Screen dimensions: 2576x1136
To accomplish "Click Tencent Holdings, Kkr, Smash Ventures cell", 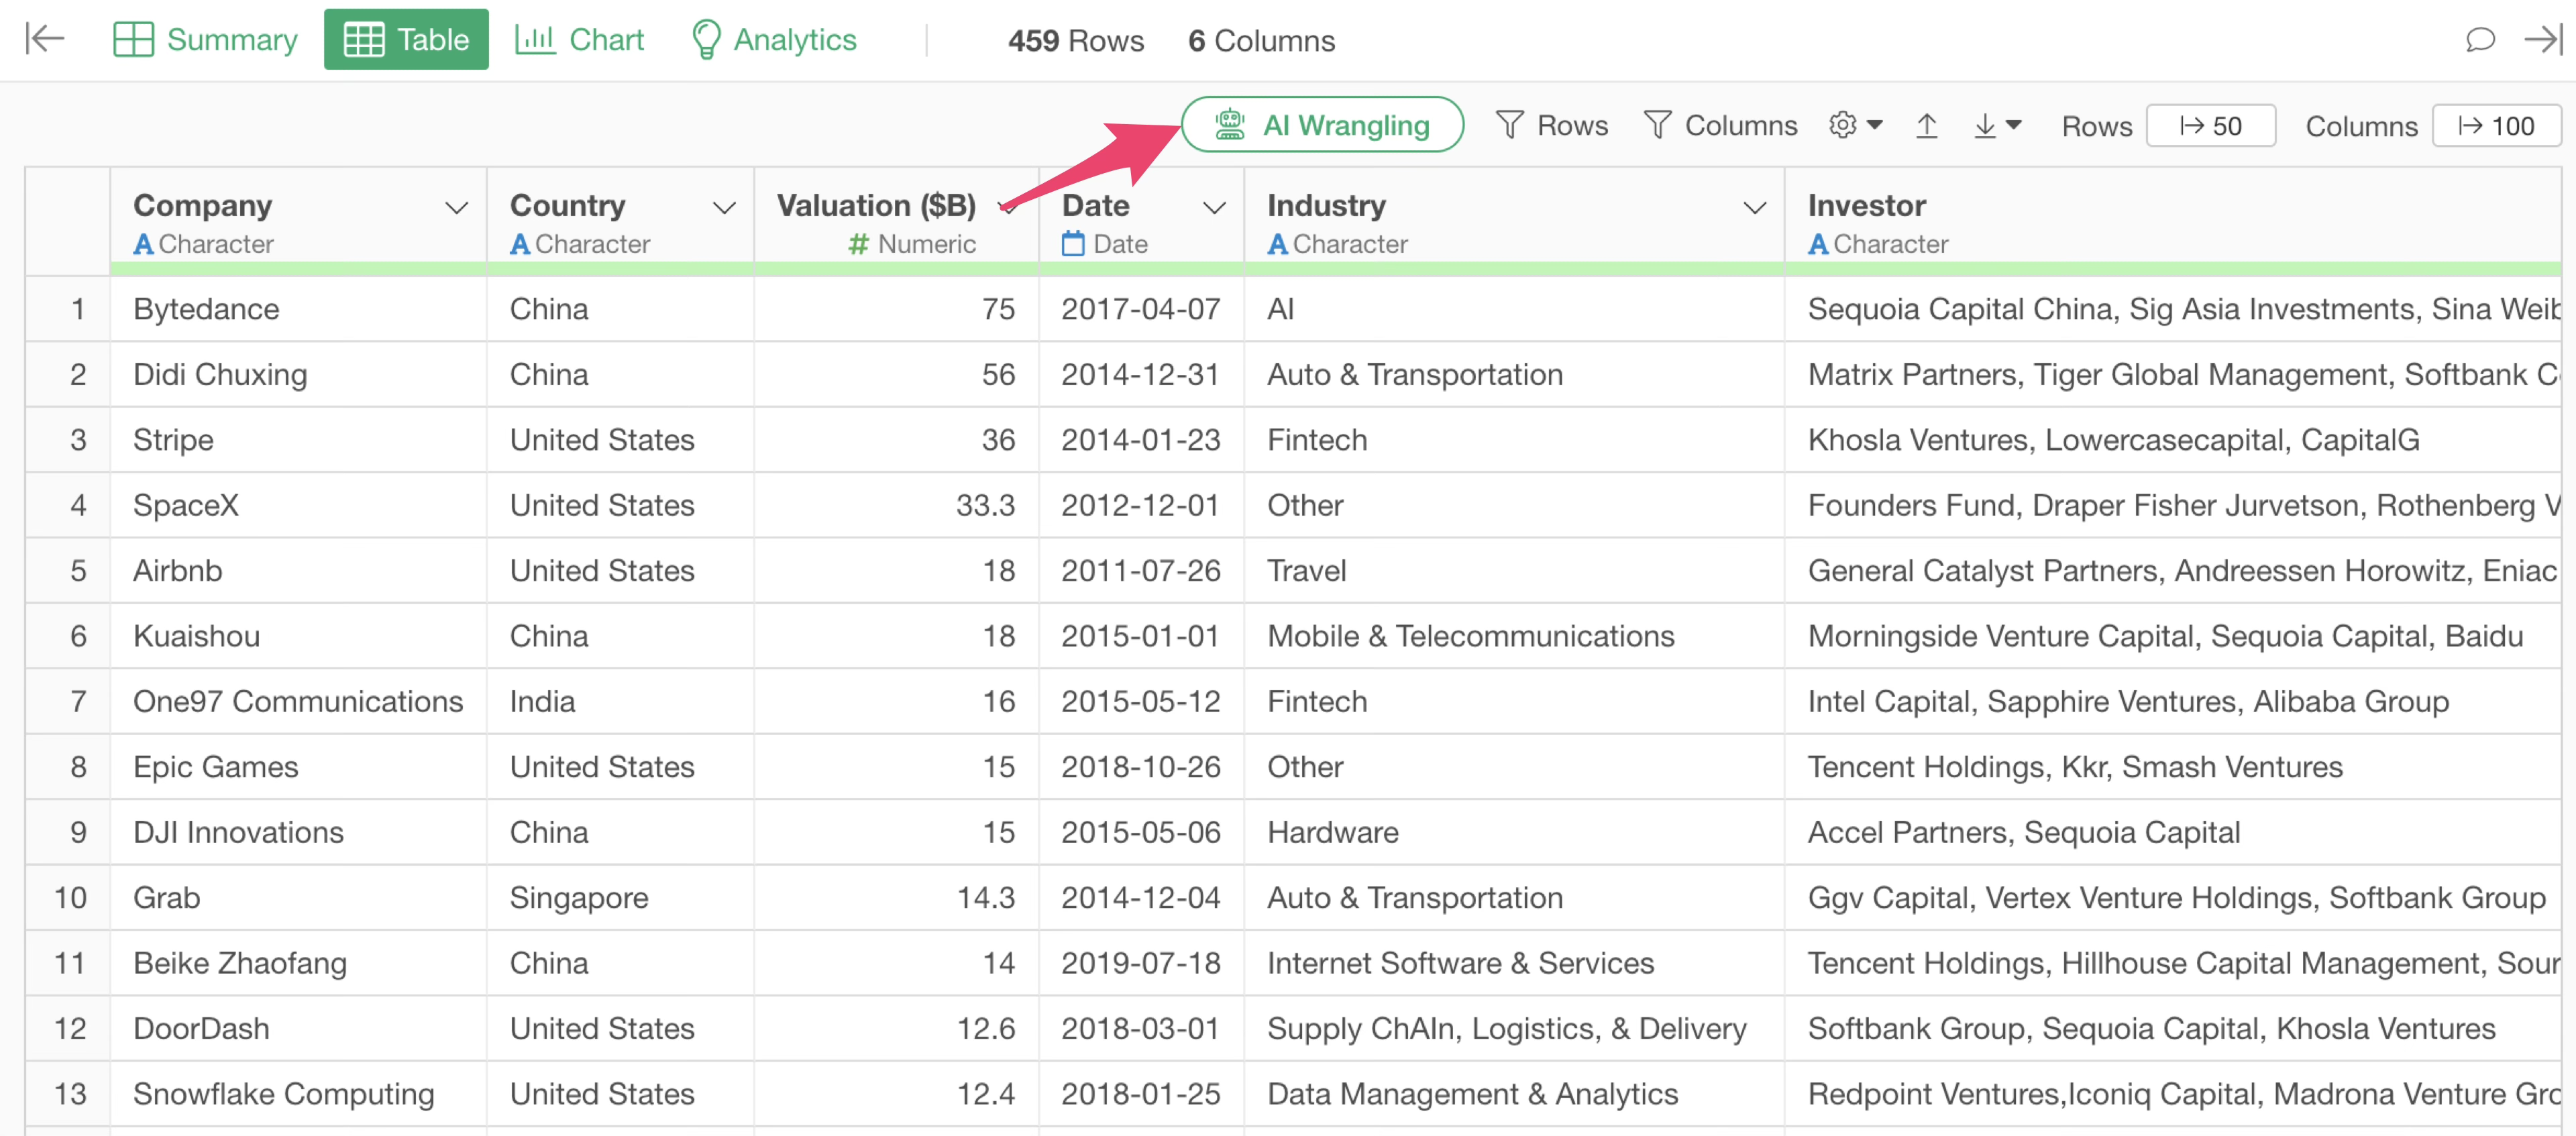I will pyautogui.click(x=2173, y=767).
